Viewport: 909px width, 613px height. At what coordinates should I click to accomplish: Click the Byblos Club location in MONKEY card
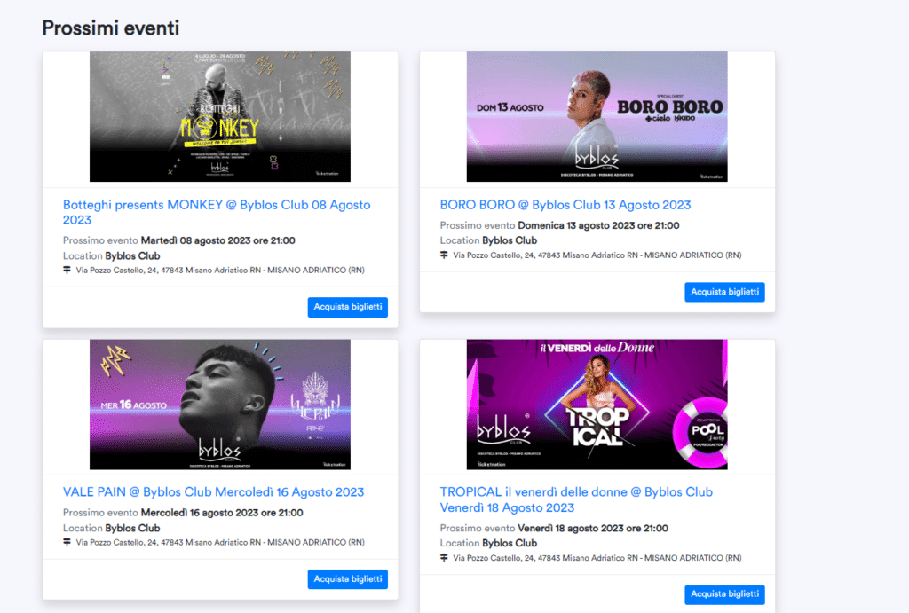click(x=132, y=256)
